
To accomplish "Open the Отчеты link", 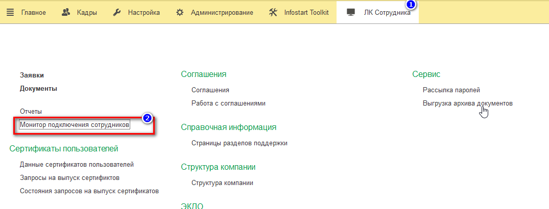I will tap(31, 112).
